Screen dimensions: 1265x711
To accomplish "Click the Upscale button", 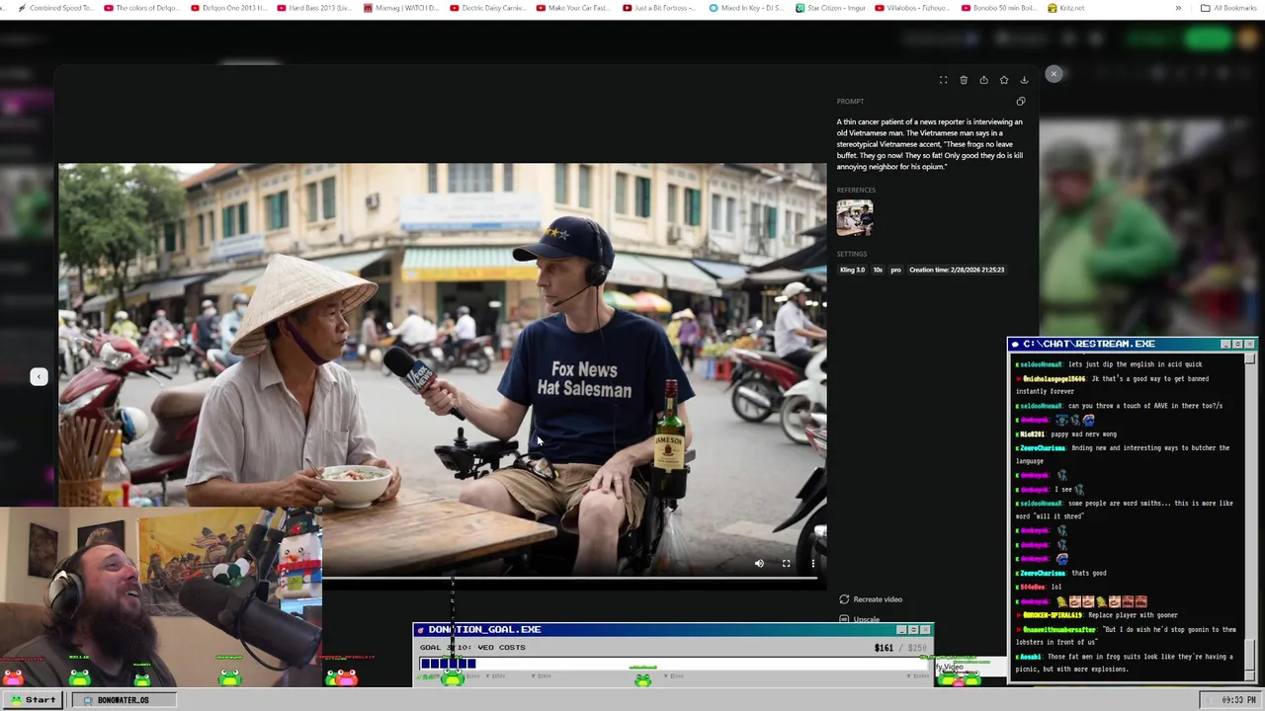I will click(x=860, y=619).
